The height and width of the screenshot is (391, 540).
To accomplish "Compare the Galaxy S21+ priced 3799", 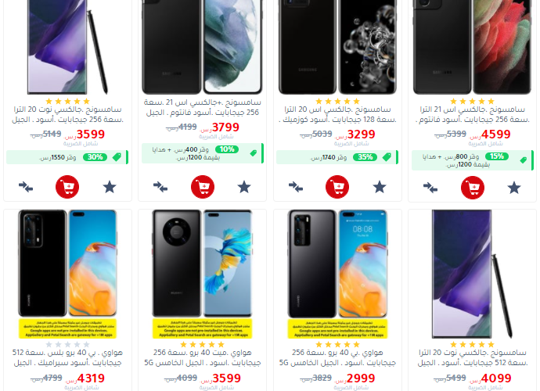I will pos(160,187).
